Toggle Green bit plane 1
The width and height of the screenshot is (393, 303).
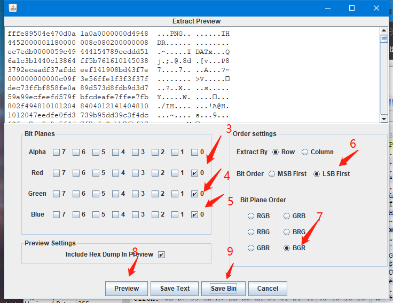(x=175, y=194)
